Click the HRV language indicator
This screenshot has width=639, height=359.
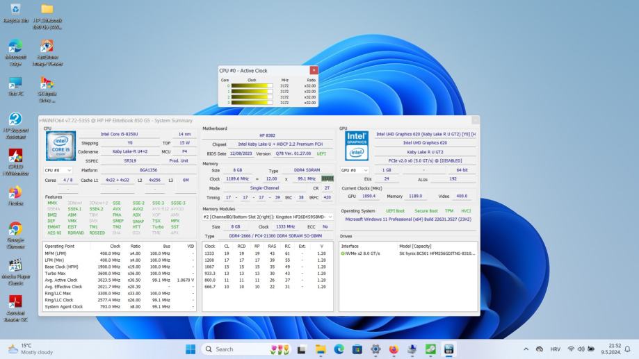click(556, 349)
